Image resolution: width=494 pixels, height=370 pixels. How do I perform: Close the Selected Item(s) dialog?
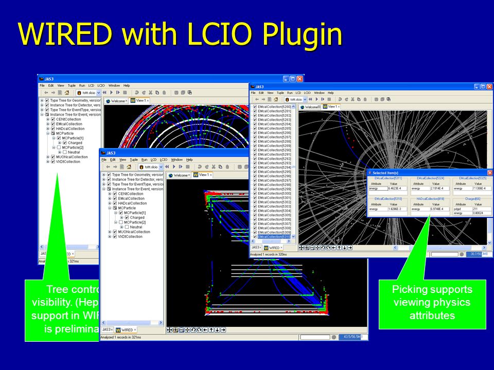coord(489,173)
